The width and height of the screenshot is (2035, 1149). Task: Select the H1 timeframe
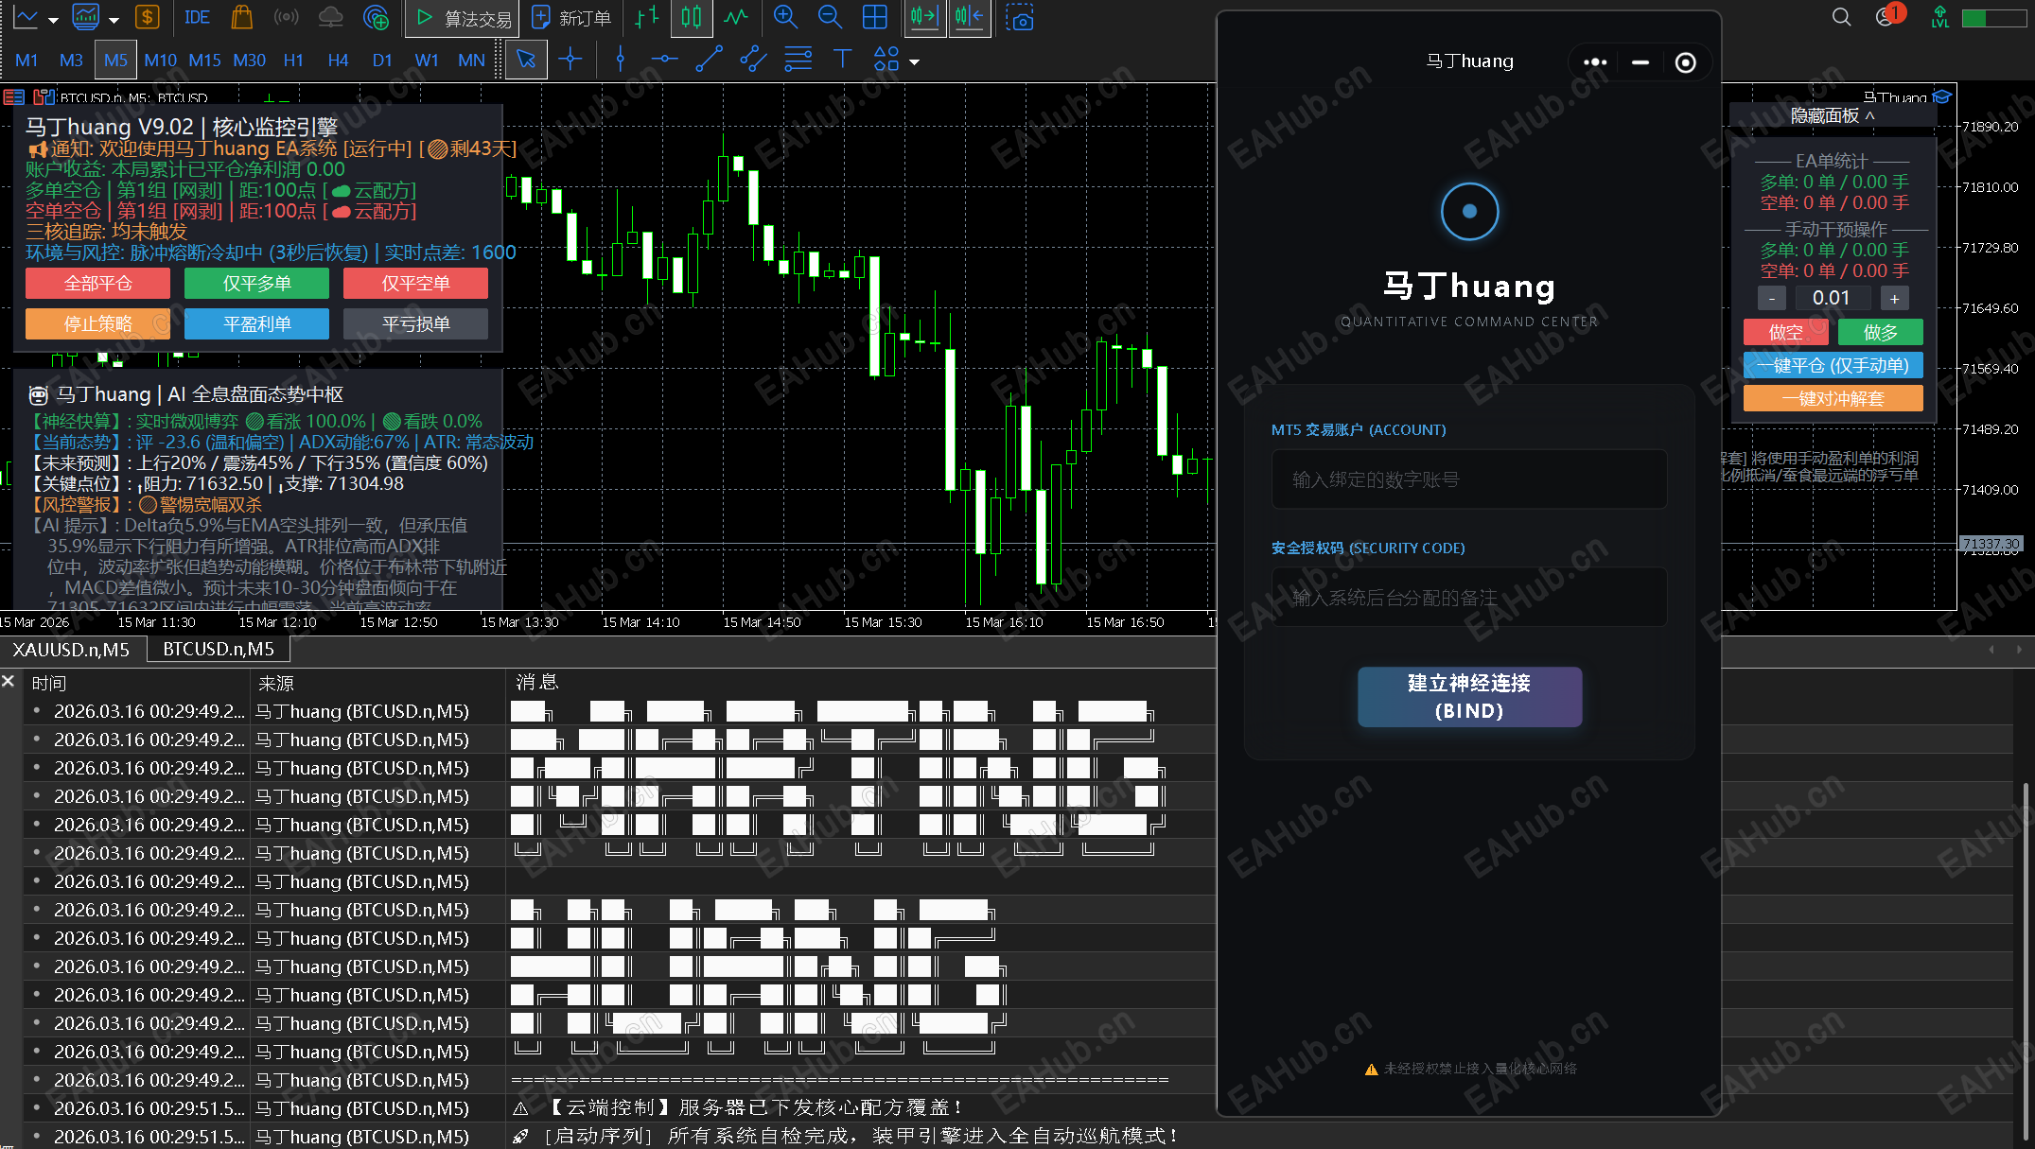[x=293, y=60]
